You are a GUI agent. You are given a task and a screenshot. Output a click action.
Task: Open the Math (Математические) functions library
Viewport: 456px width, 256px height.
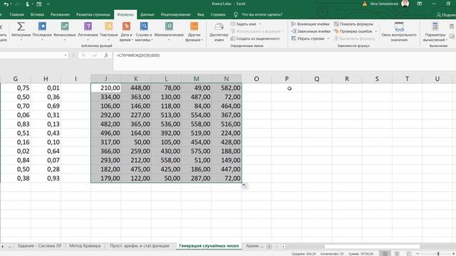point(169,31)
